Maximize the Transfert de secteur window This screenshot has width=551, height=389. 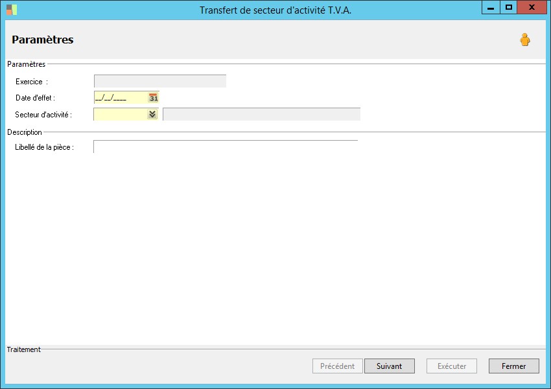508,8
